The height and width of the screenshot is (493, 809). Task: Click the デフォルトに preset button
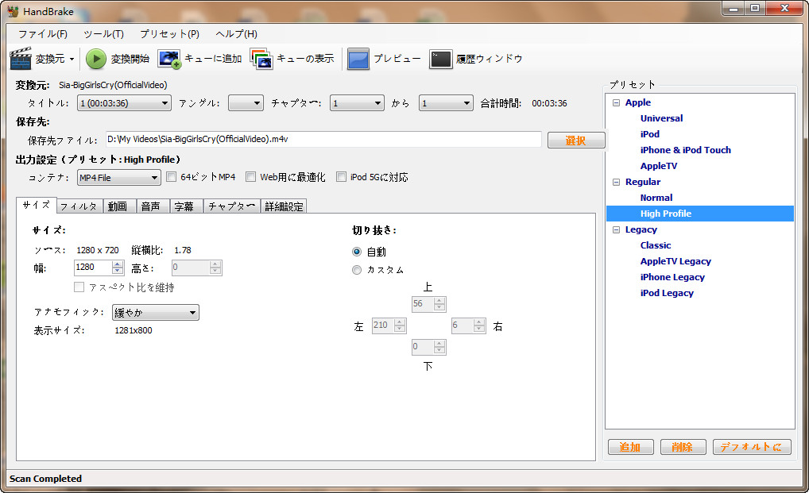pos(751,447)
